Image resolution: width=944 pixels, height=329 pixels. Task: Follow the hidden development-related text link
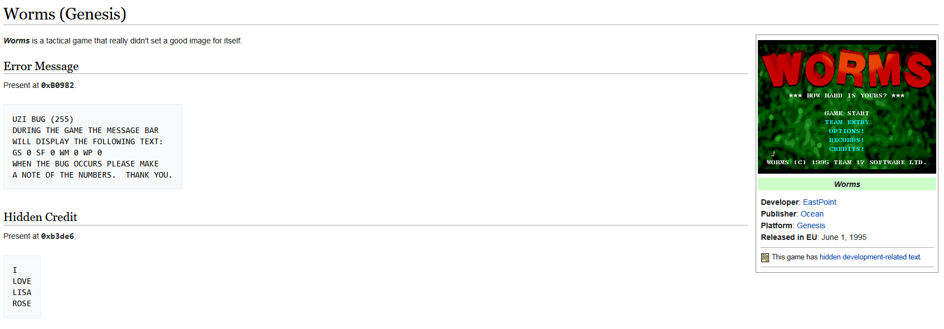[870, 257]
